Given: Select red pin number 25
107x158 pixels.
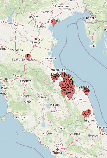Looking at the screenshot, I should pyautogui.click(x=64, y=86).
